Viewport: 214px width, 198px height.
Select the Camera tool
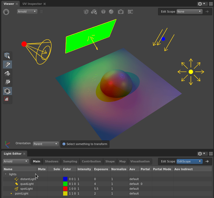(x=7, y=91)
